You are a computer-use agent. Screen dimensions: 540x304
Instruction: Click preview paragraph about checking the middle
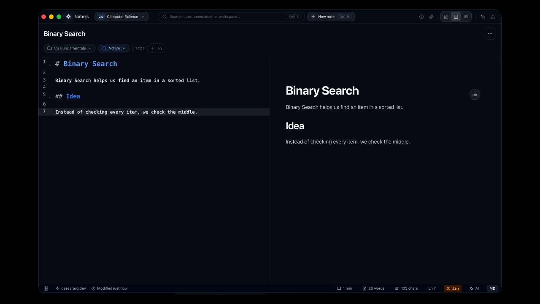(x=348, y=142)
